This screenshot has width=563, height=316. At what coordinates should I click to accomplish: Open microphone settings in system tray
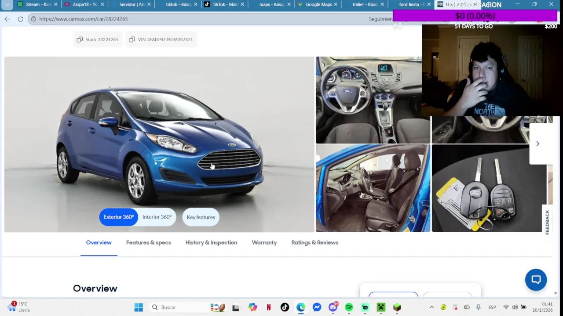[478, 307]
